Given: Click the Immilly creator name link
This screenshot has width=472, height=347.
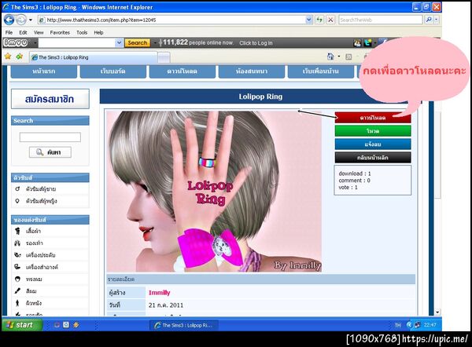Looking at the screenshot, I should [x=160, y=293].
